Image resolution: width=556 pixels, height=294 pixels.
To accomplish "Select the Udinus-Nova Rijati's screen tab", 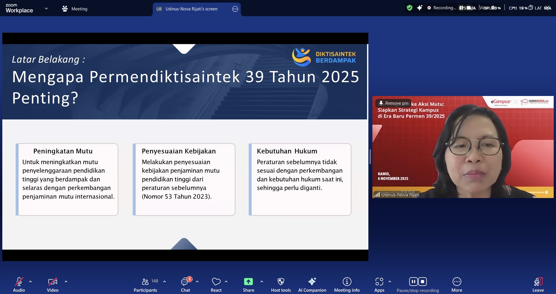I will [x=191, y=9].
